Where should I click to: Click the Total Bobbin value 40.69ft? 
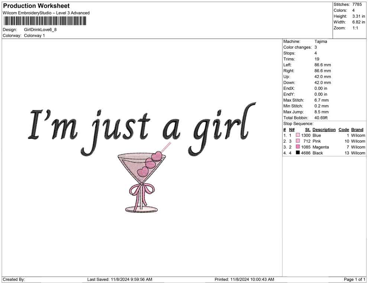[x=322, y=118]
